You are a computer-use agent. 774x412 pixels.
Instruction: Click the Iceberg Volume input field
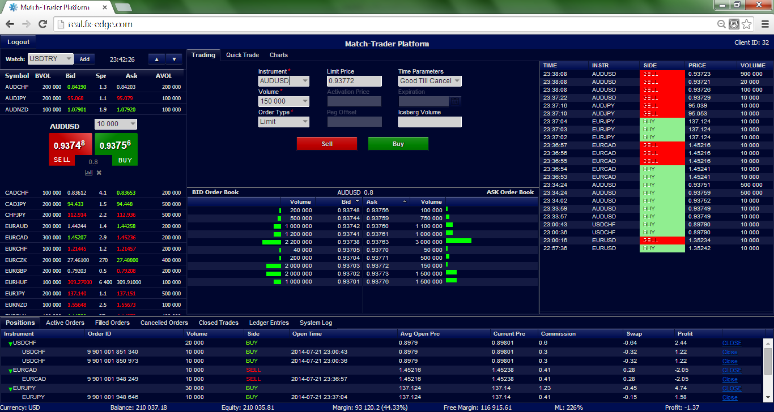430,122
